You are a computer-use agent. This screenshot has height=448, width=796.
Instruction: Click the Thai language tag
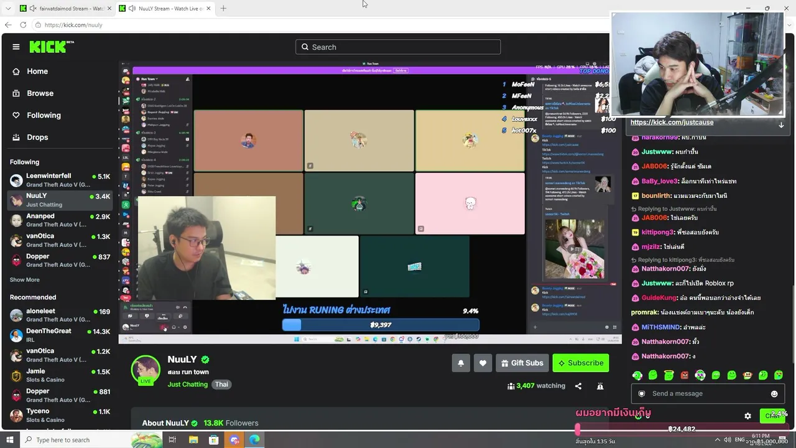click(222, 385)
